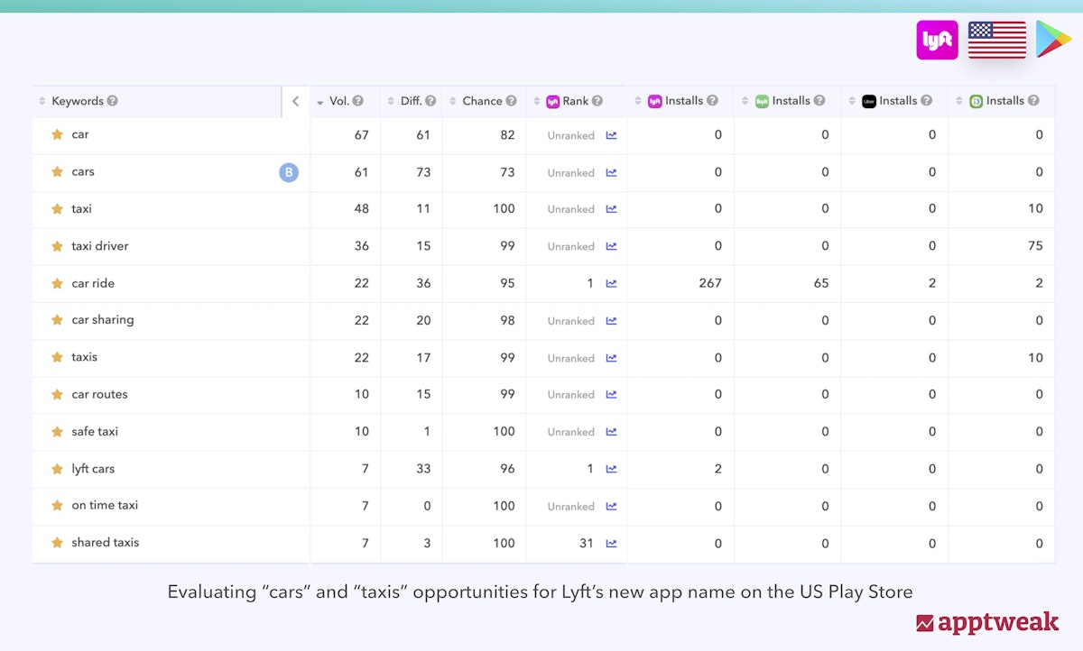This screenshot has height=651, width=1083.
Task: Sort by the Uber Installs column header
Action: pyautogui.click(x=897, y=101)
